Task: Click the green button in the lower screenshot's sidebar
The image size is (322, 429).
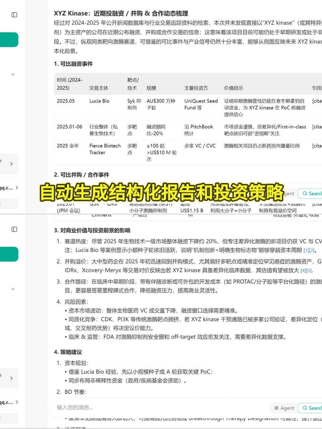Action: (x=9, y=254)
